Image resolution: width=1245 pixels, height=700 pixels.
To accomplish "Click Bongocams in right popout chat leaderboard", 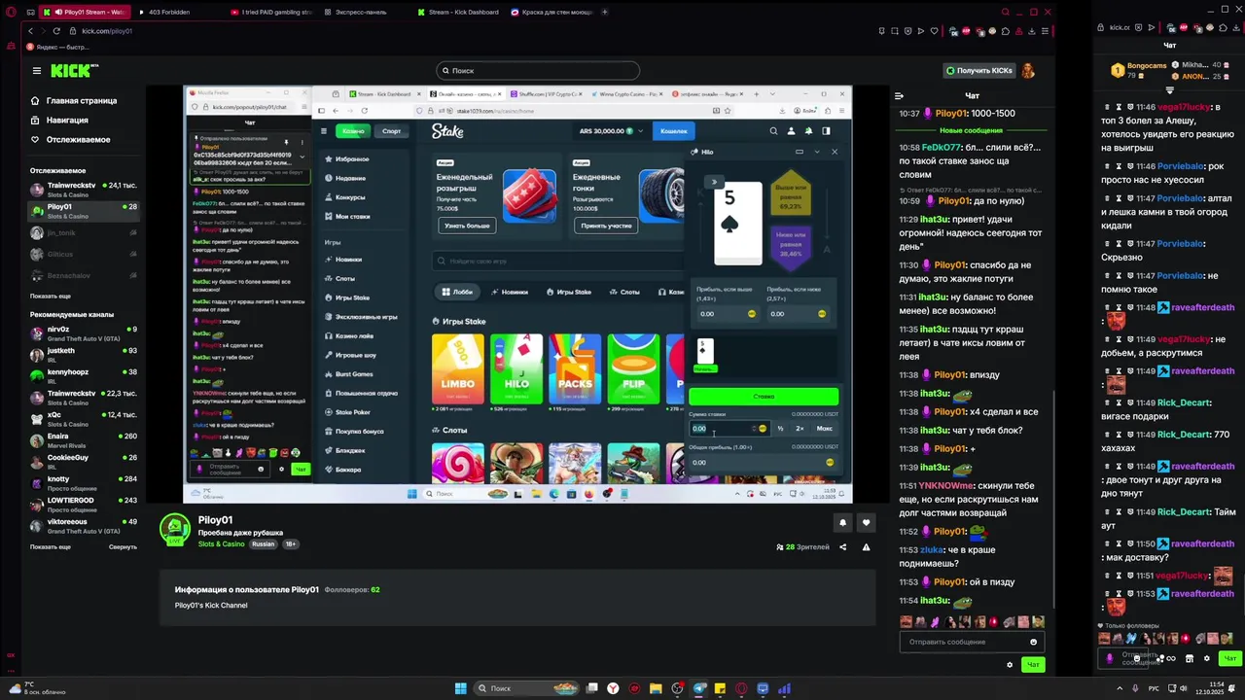I will 1147,65.
